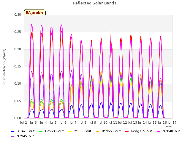Click the Jul 12 x-axis label
This screenshot has height=142, width=190.
123,123
